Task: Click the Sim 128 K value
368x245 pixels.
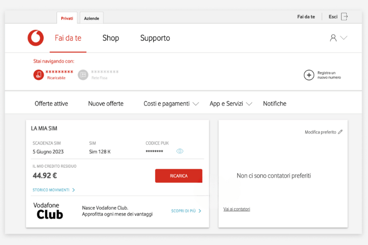Action: coord(100,152)
